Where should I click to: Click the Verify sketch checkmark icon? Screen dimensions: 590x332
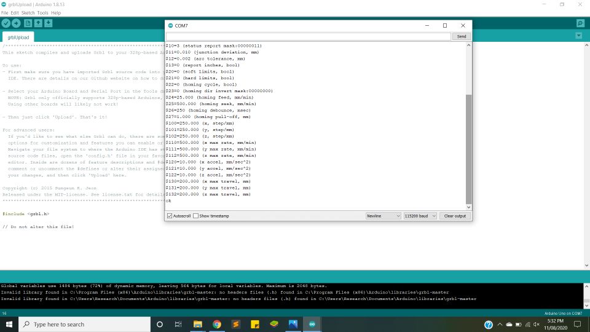click(6, 23)
